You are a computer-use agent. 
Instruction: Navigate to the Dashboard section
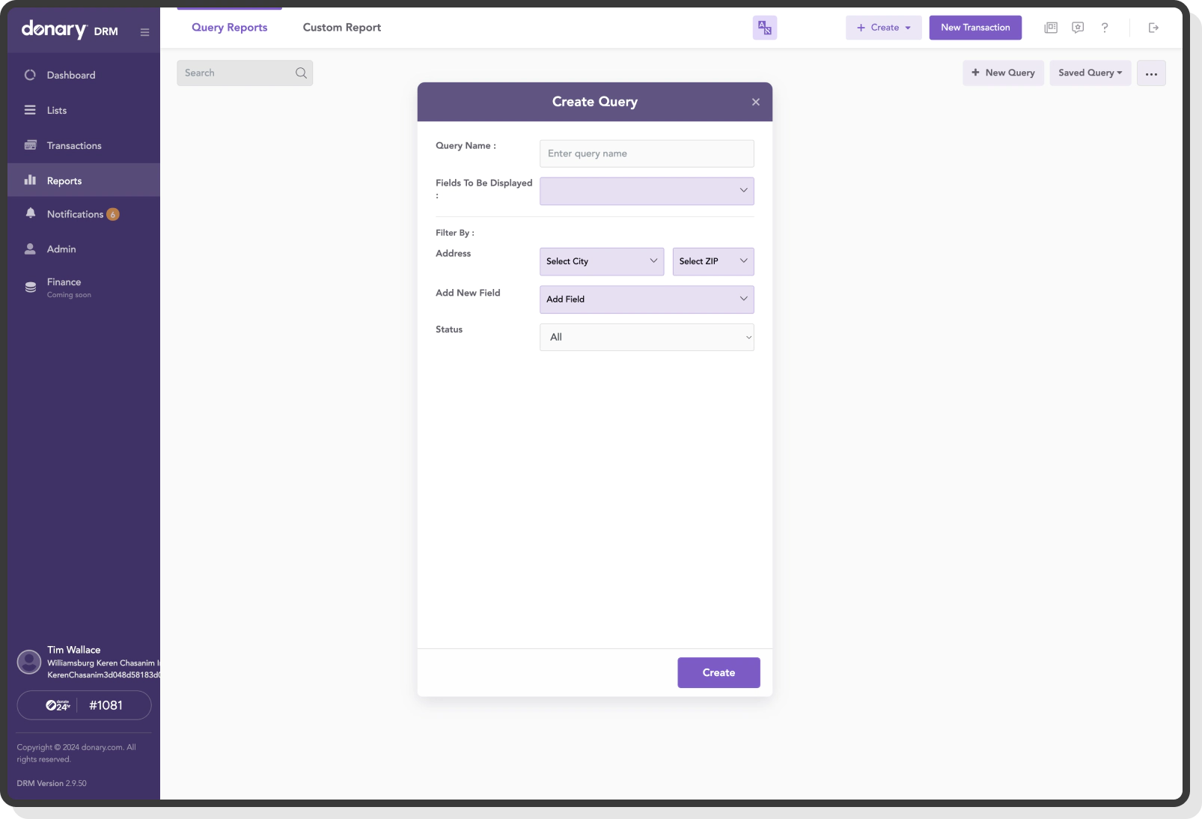(71, 75)
